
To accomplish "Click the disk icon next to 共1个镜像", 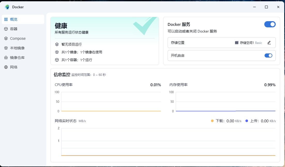I will [x=57, y=52].
